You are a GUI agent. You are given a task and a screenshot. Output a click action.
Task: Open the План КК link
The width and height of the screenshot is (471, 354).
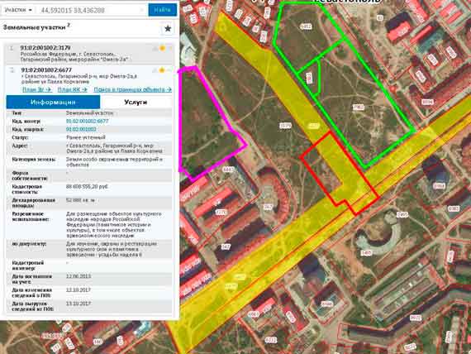point(73,89)
